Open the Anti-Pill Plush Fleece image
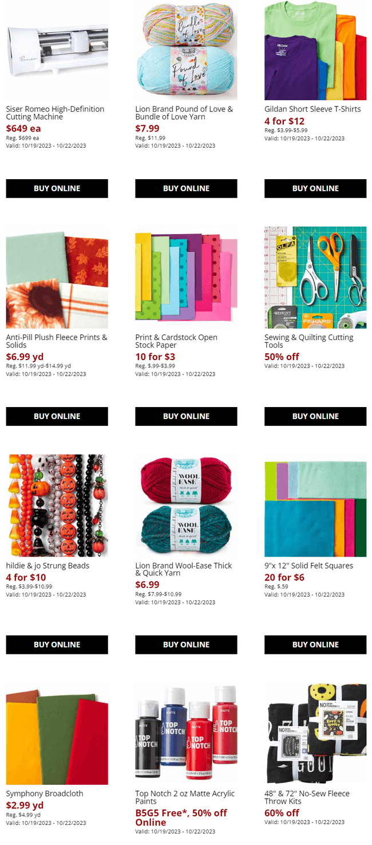 point(57,277)
